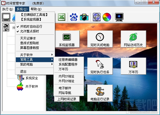Select 外网IP地址 submenu item
This screenshot has width=160, height=115.
click(69, 81)
